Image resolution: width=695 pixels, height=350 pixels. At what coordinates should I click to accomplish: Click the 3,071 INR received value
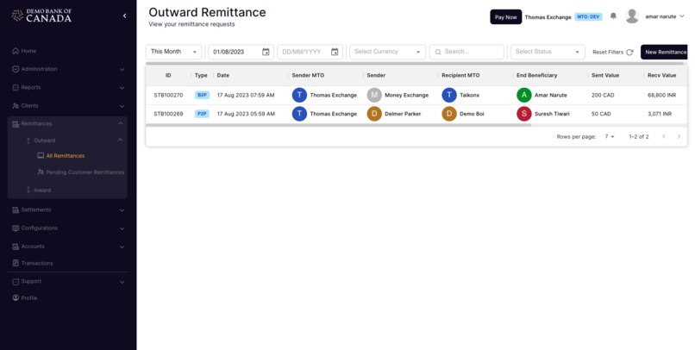coord(659,114)
